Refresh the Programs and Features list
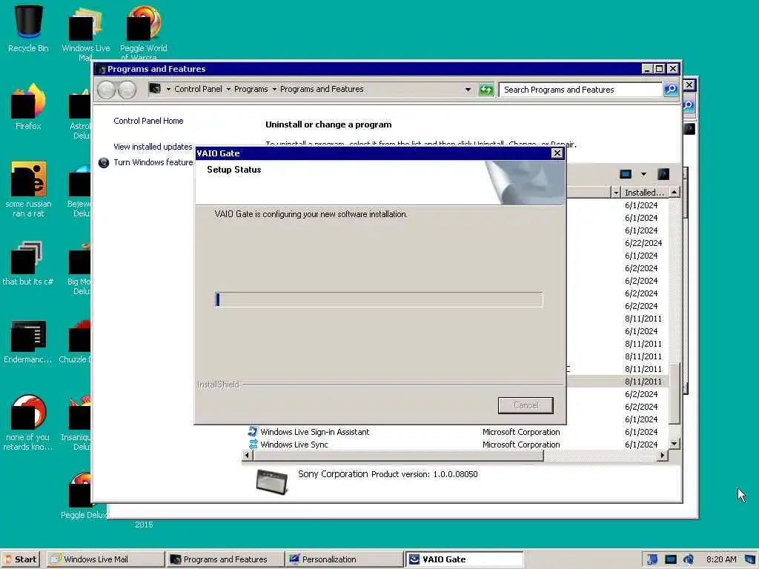This screenshot has height=569, width=759. [486, 90]
